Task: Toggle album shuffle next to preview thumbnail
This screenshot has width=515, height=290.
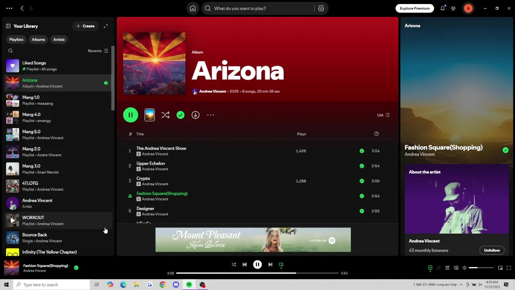Action: 165,115
